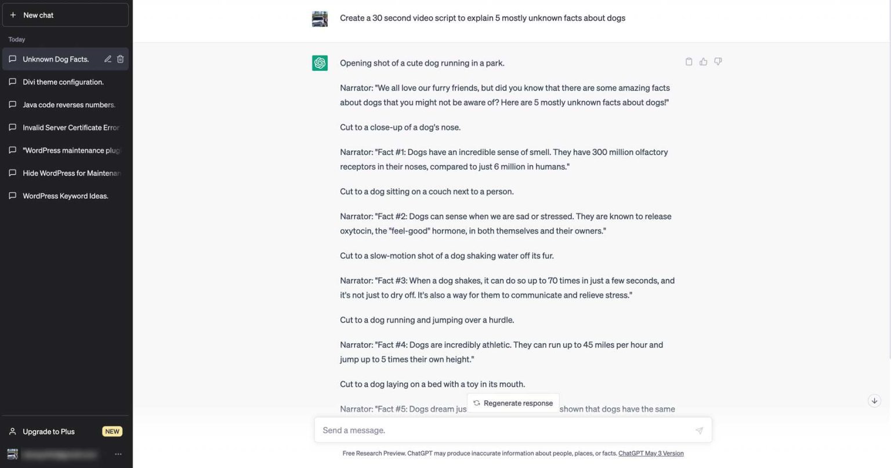Image resolution: width=891 pixels, height=468 pixels.
Task: Mark the answer unhelpful with thumbs down
Action: tap(718, 61)
